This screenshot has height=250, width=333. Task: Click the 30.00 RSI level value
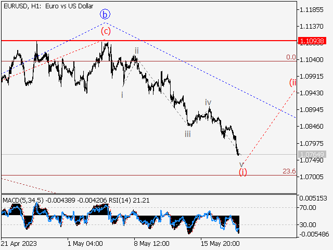[x=308, y=224]
